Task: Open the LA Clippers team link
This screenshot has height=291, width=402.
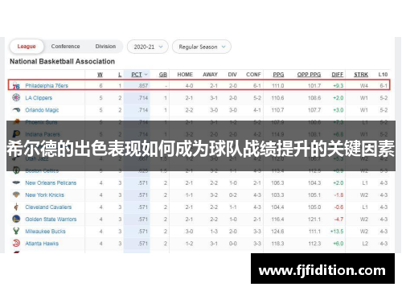Action: coord(39,98)
